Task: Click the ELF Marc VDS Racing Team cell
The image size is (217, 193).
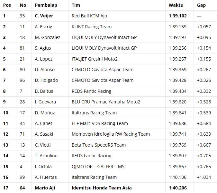Action: 100,123
